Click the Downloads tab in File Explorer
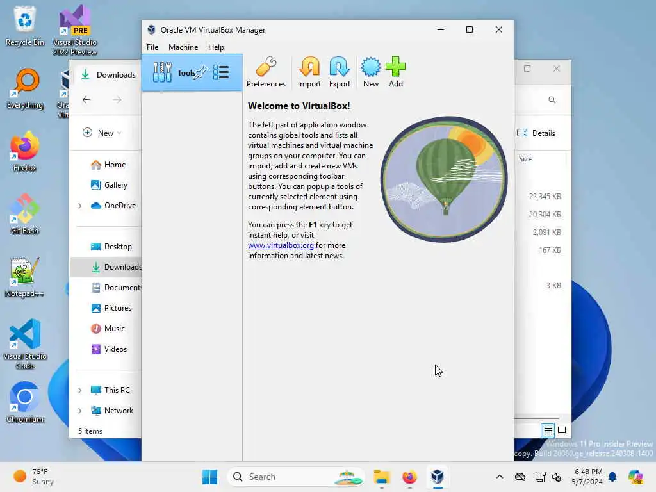The image size is (656, 492). [x=108, y=75]
